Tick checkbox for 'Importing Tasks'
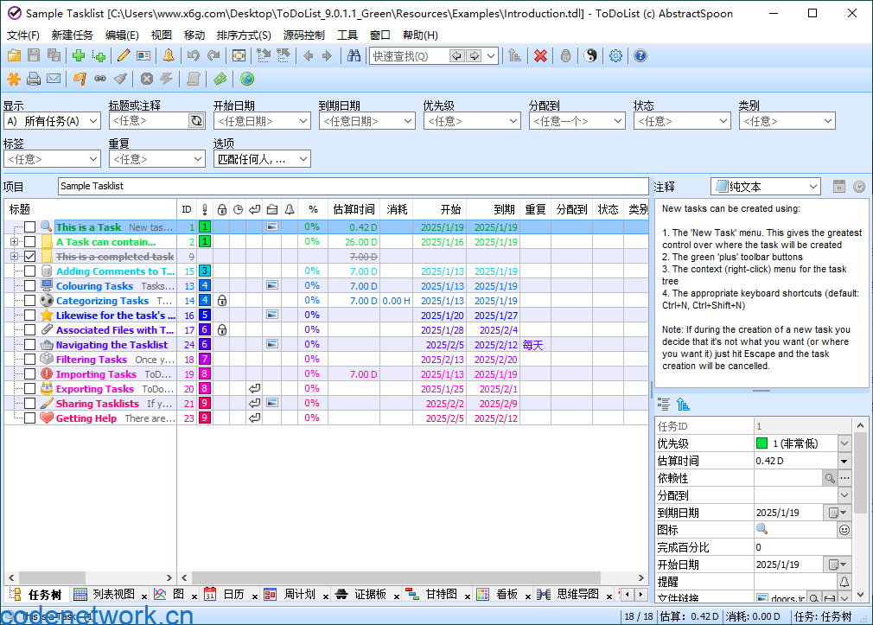 (x=30, y=374)
